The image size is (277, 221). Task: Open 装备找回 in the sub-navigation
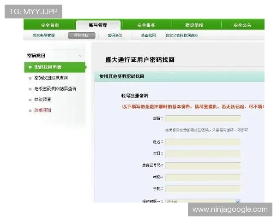pyautogui.click(x=148, y=35)
